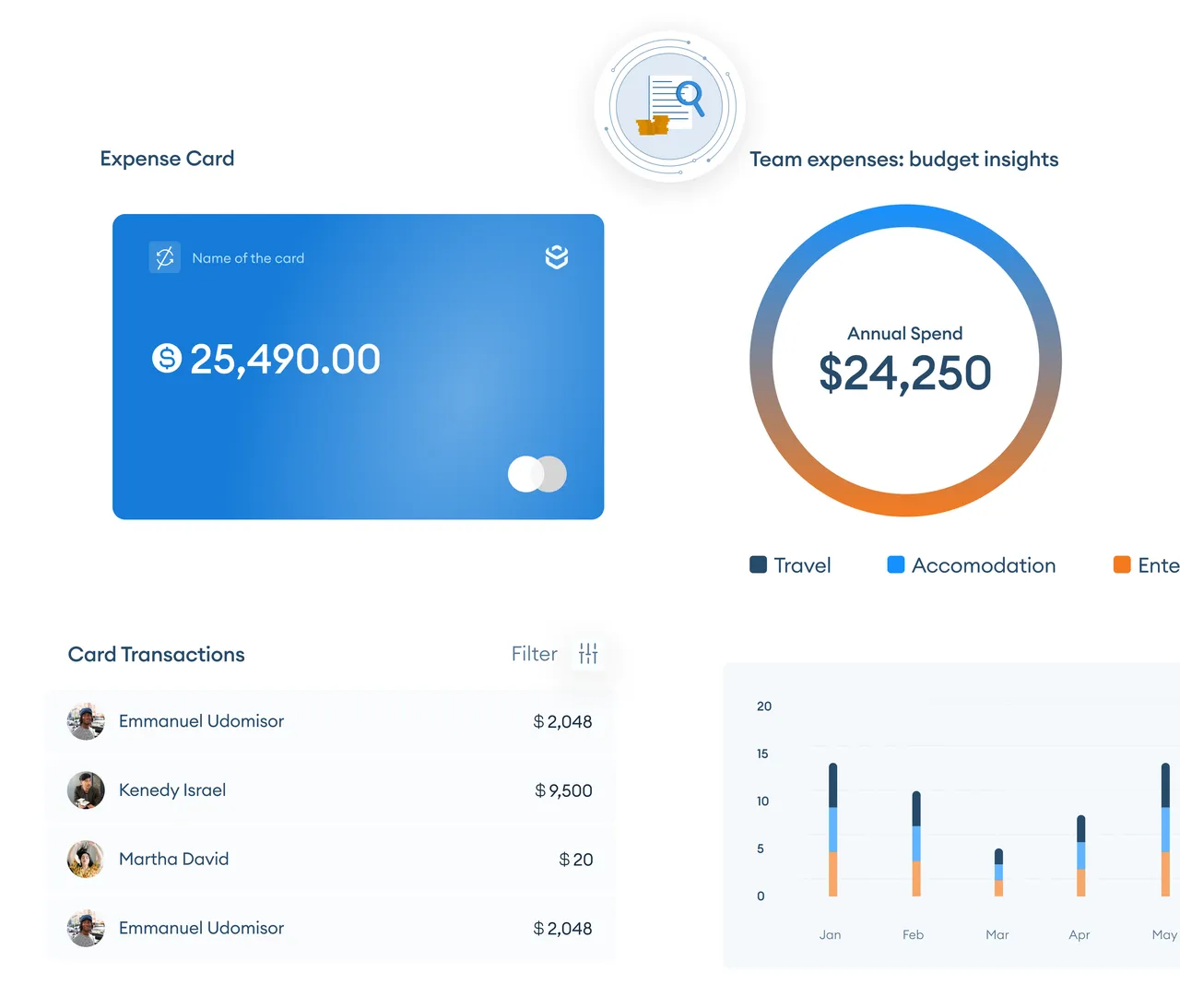Click the Travel legend label
Image resolution: width=1180 pixels, height=997 pixels.
802,565
